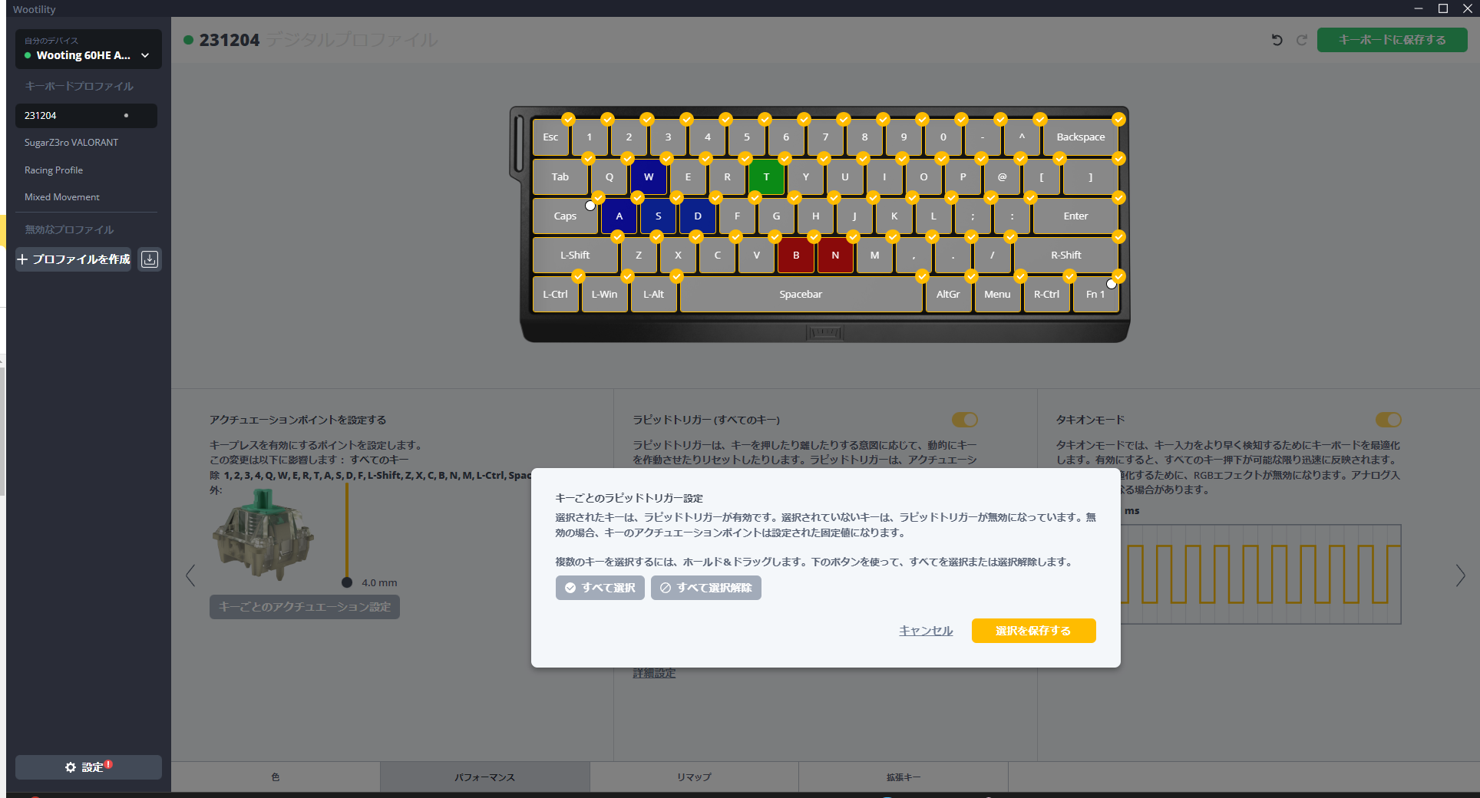Toggle Rapid Trigger switch off
Viewport: 1480px width, 798px height.
coord(965,420)
